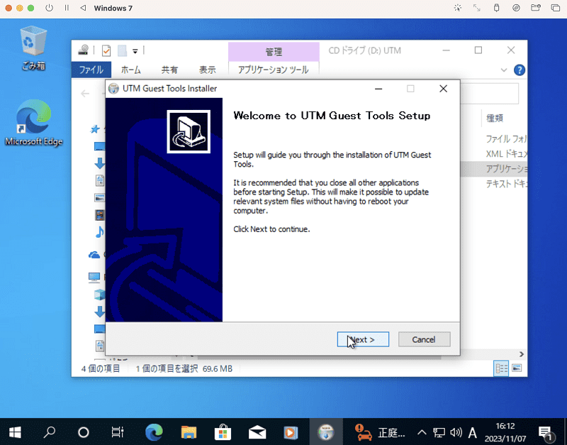Switch to the 表示 ribbon tab
The height and width of the screenshot is (445, 567).
(208, 70)
